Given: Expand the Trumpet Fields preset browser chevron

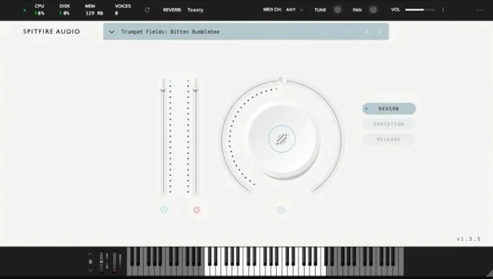Looking at the screenshot, I should point(111,32).
